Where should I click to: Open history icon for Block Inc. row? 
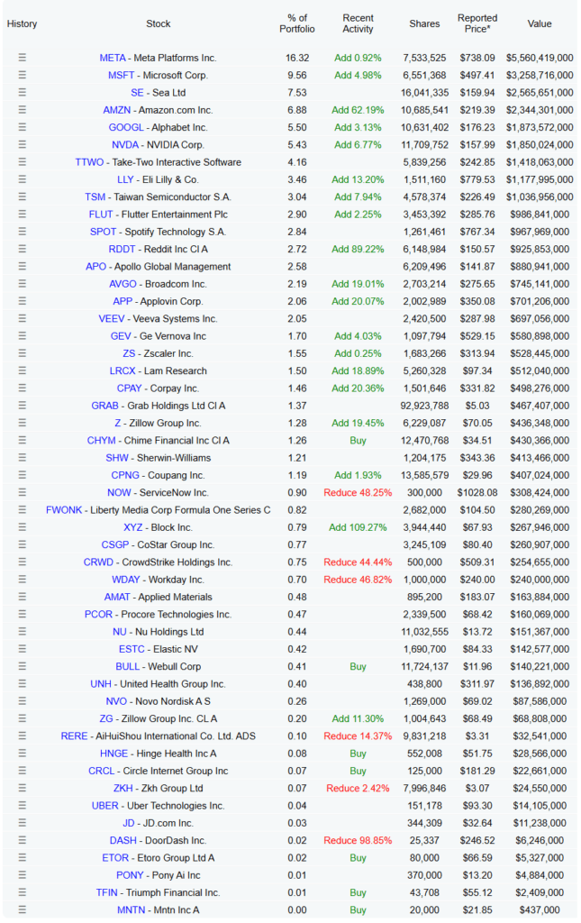[23, 527]
